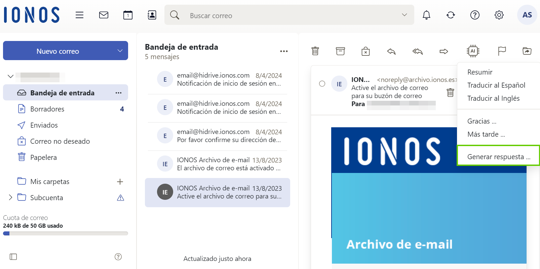Image resolution: width=540 pixels, height=269 pixels.
Task: Choose Traducir al Español
Action: pos(496,85)
